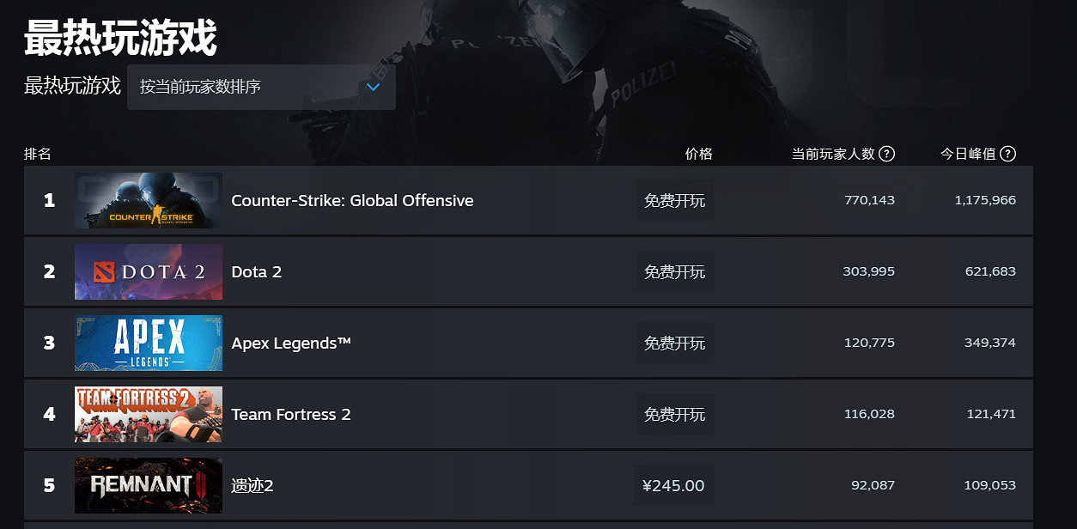1077x529 pixels.
Task: Click the help icon beside 今日峰值
Action: (1008, 154)
